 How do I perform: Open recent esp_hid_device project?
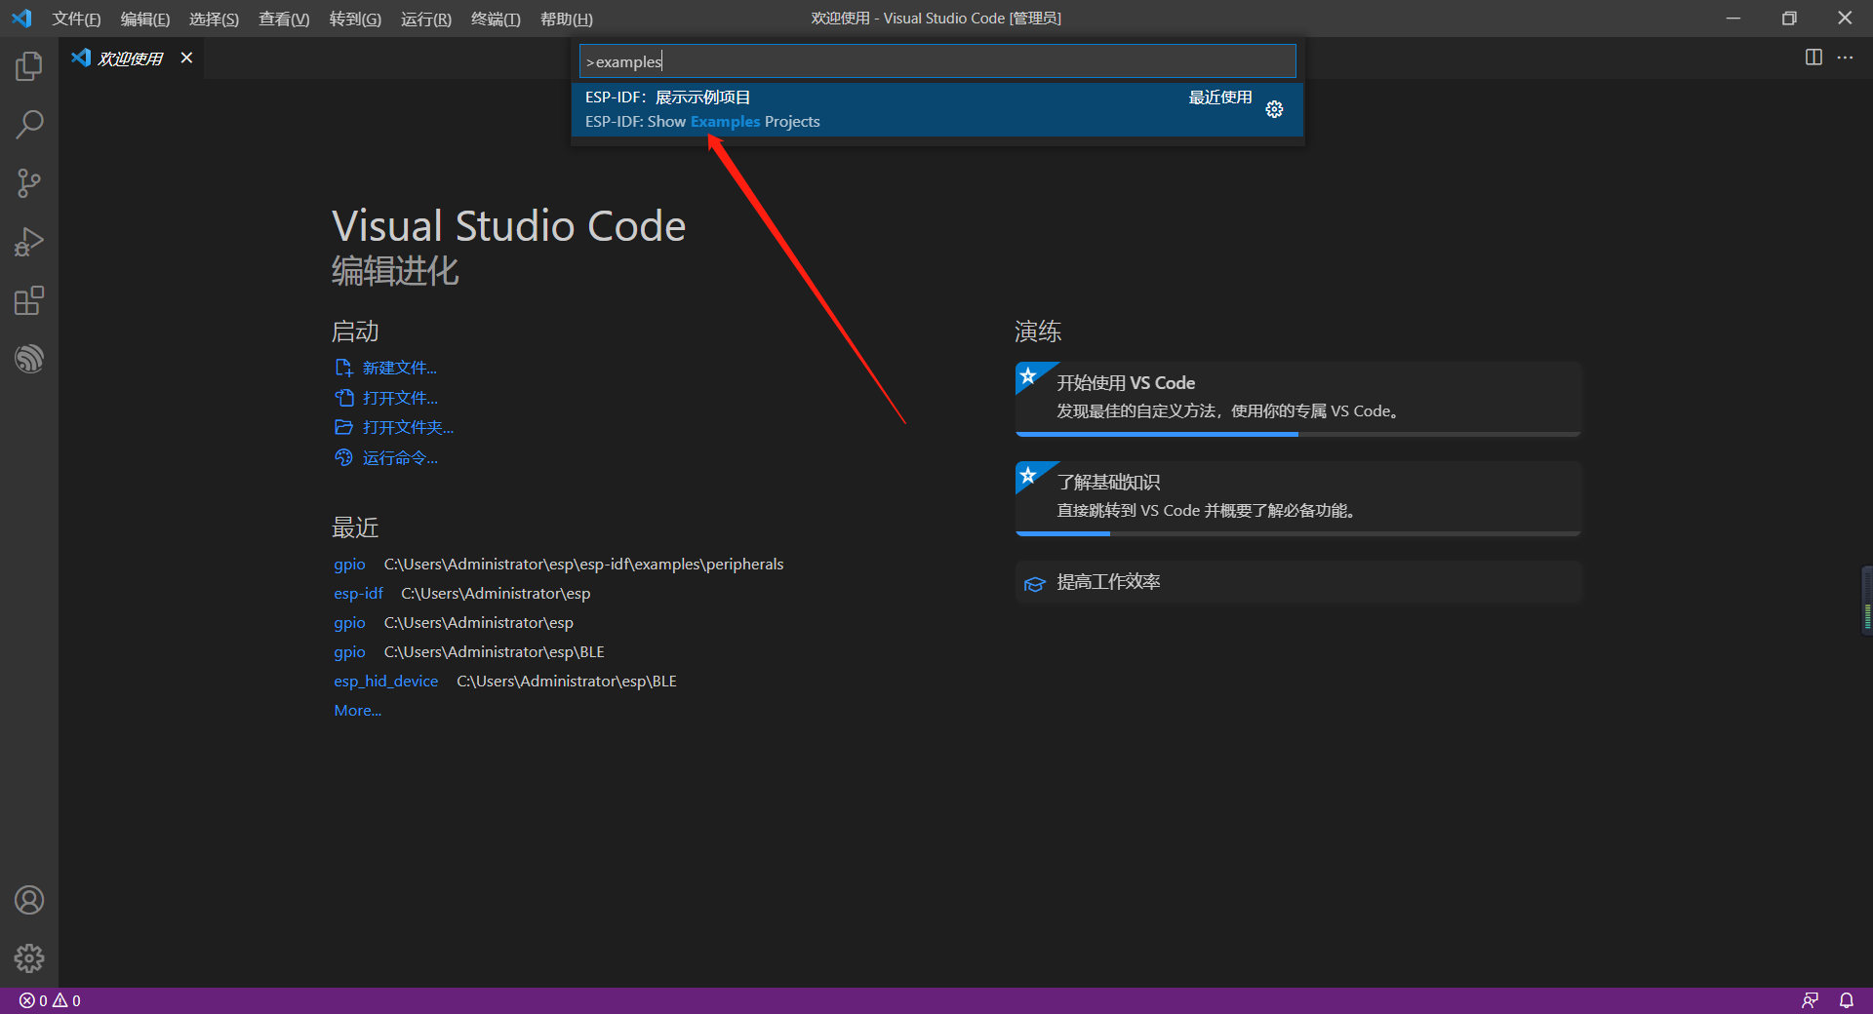click(x=385, y=681)
